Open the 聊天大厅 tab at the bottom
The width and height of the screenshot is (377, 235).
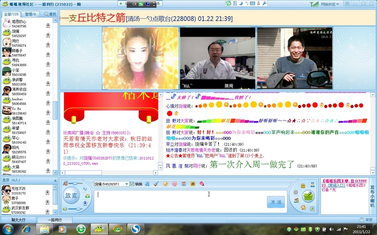(x=18, y=219)
